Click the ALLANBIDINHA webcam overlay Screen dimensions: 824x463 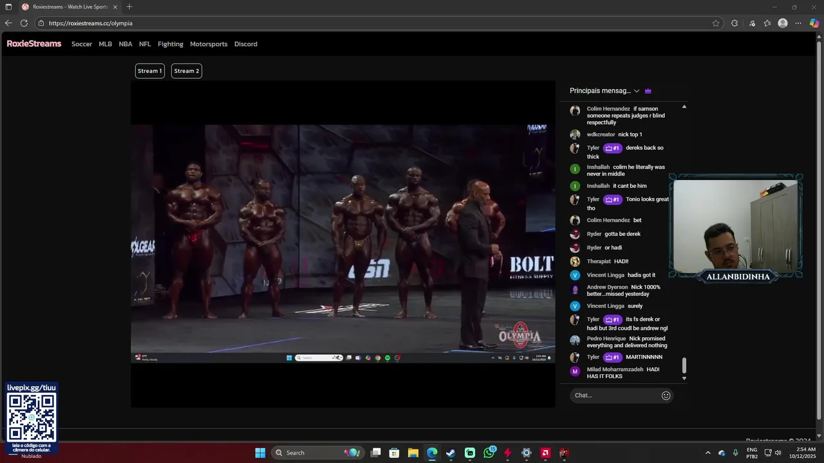tap(736, 228)
